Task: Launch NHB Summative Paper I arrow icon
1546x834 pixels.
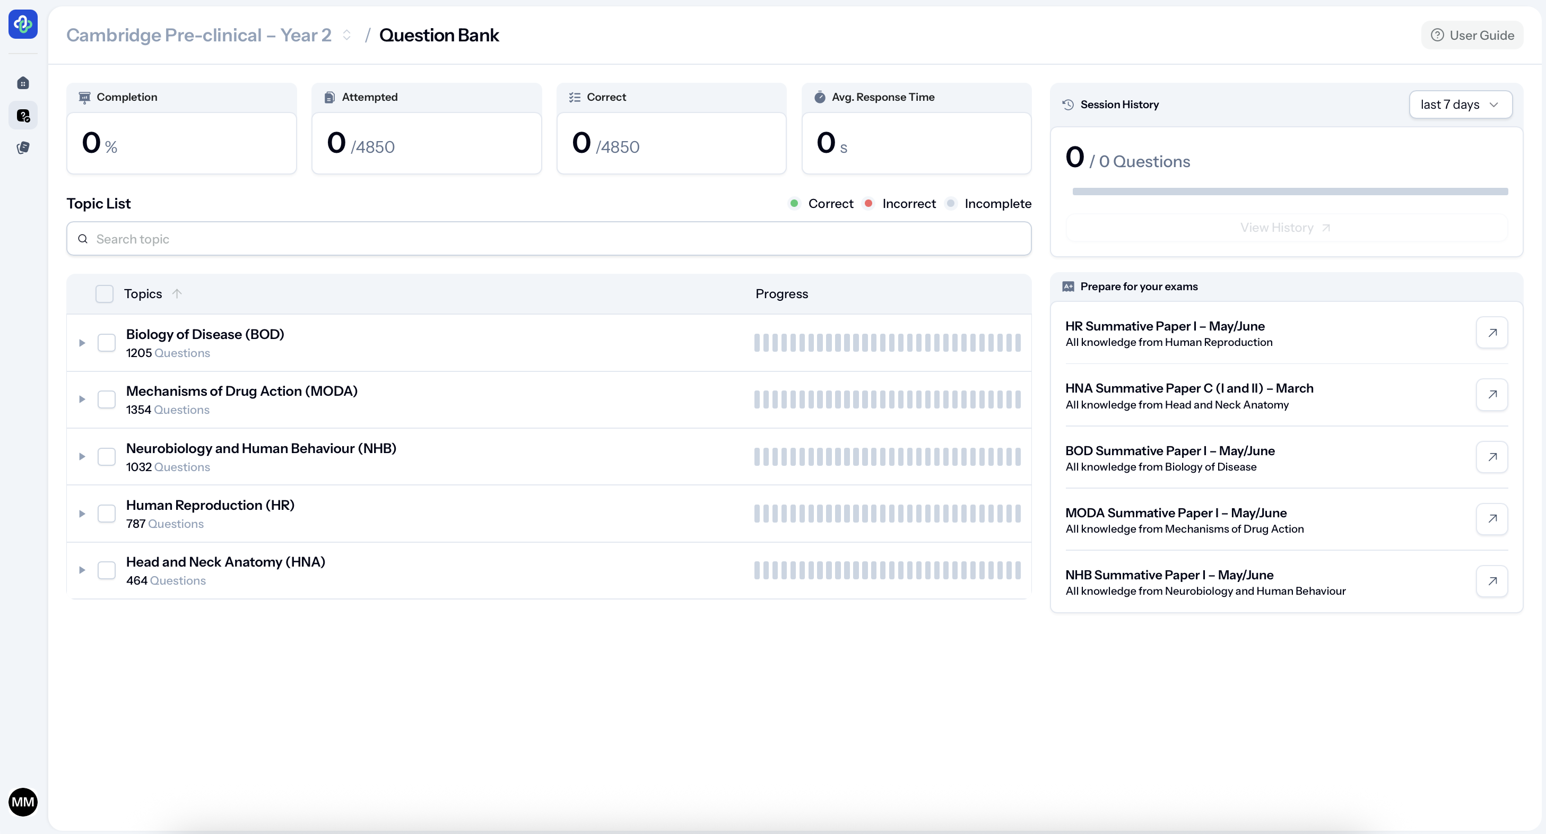Action: pyautogui.click(x=1492, y=581)
